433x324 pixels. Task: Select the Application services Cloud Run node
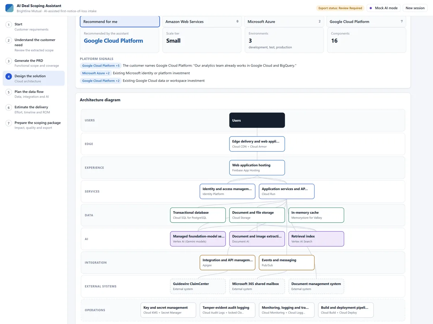(x=287, y=192)
